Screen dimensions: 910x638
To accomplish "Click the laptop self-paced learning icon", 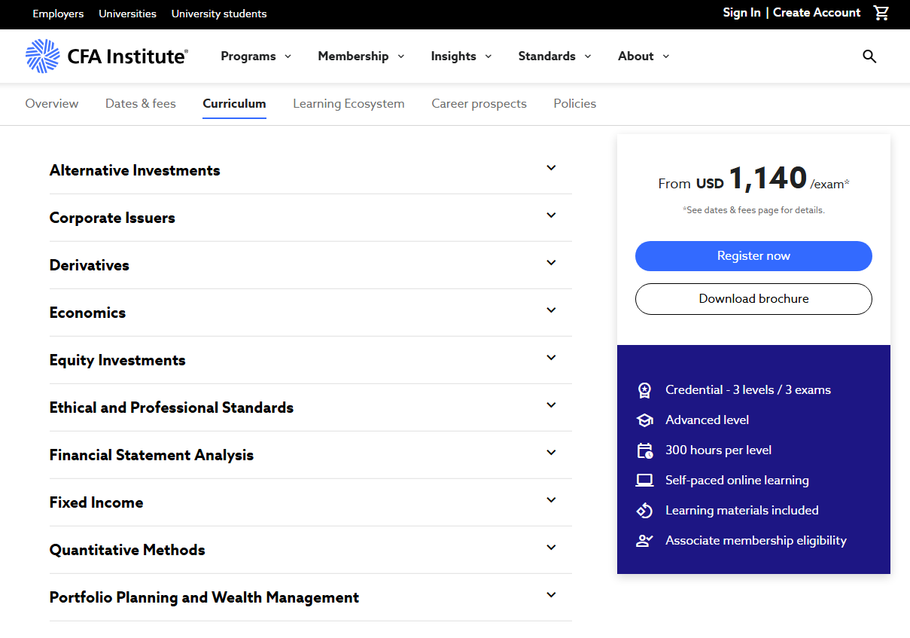I will (x=644, y=480).
